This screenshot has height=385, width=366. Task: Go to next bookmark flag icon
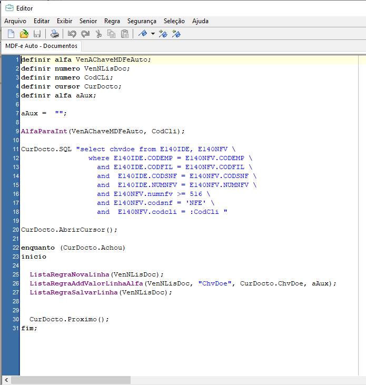(163, 34)
